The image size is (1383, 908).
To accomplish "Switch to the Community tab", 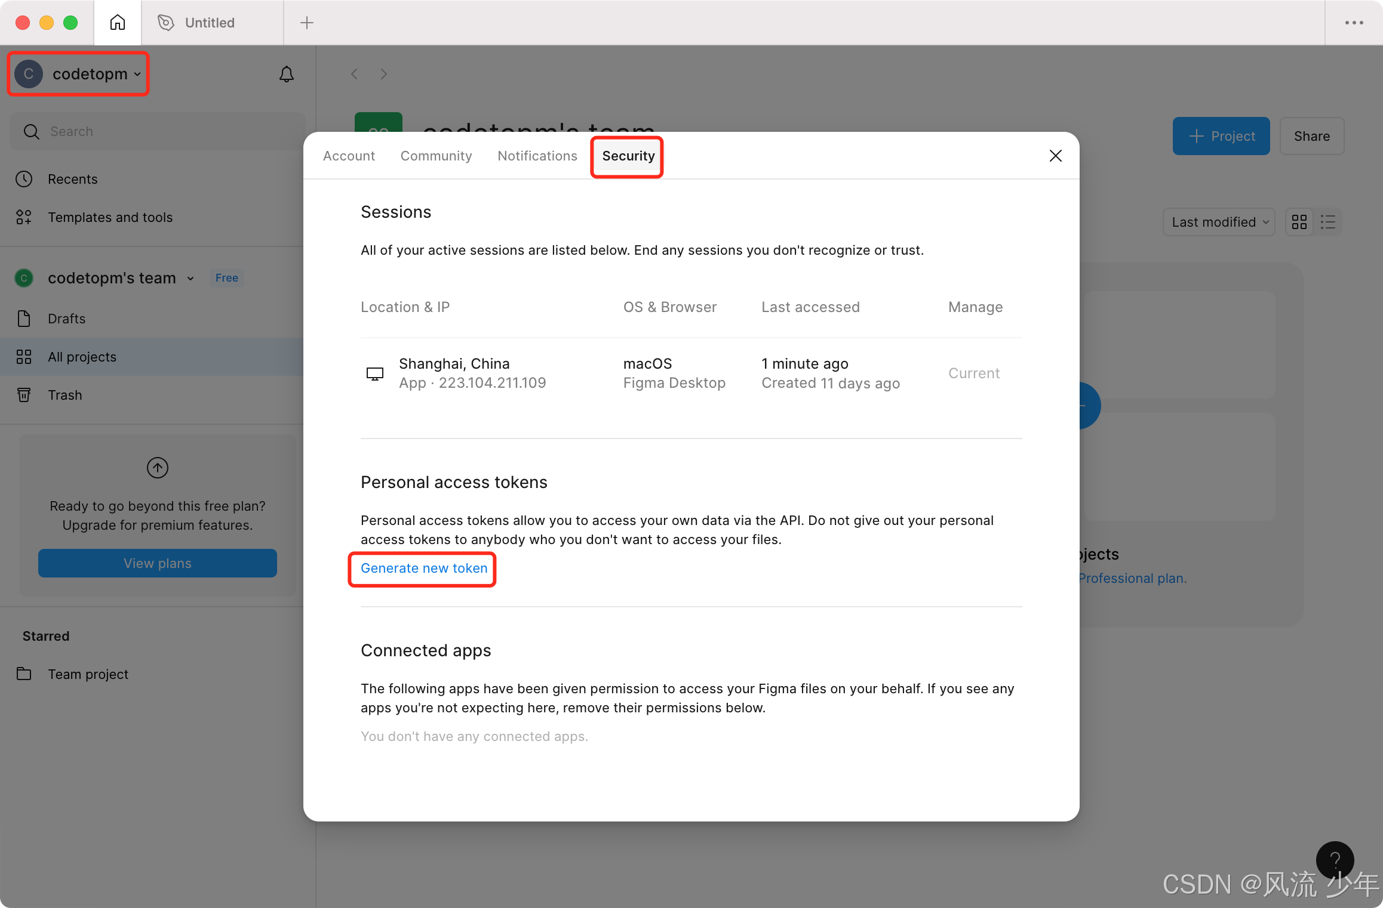I will point(436,156).
